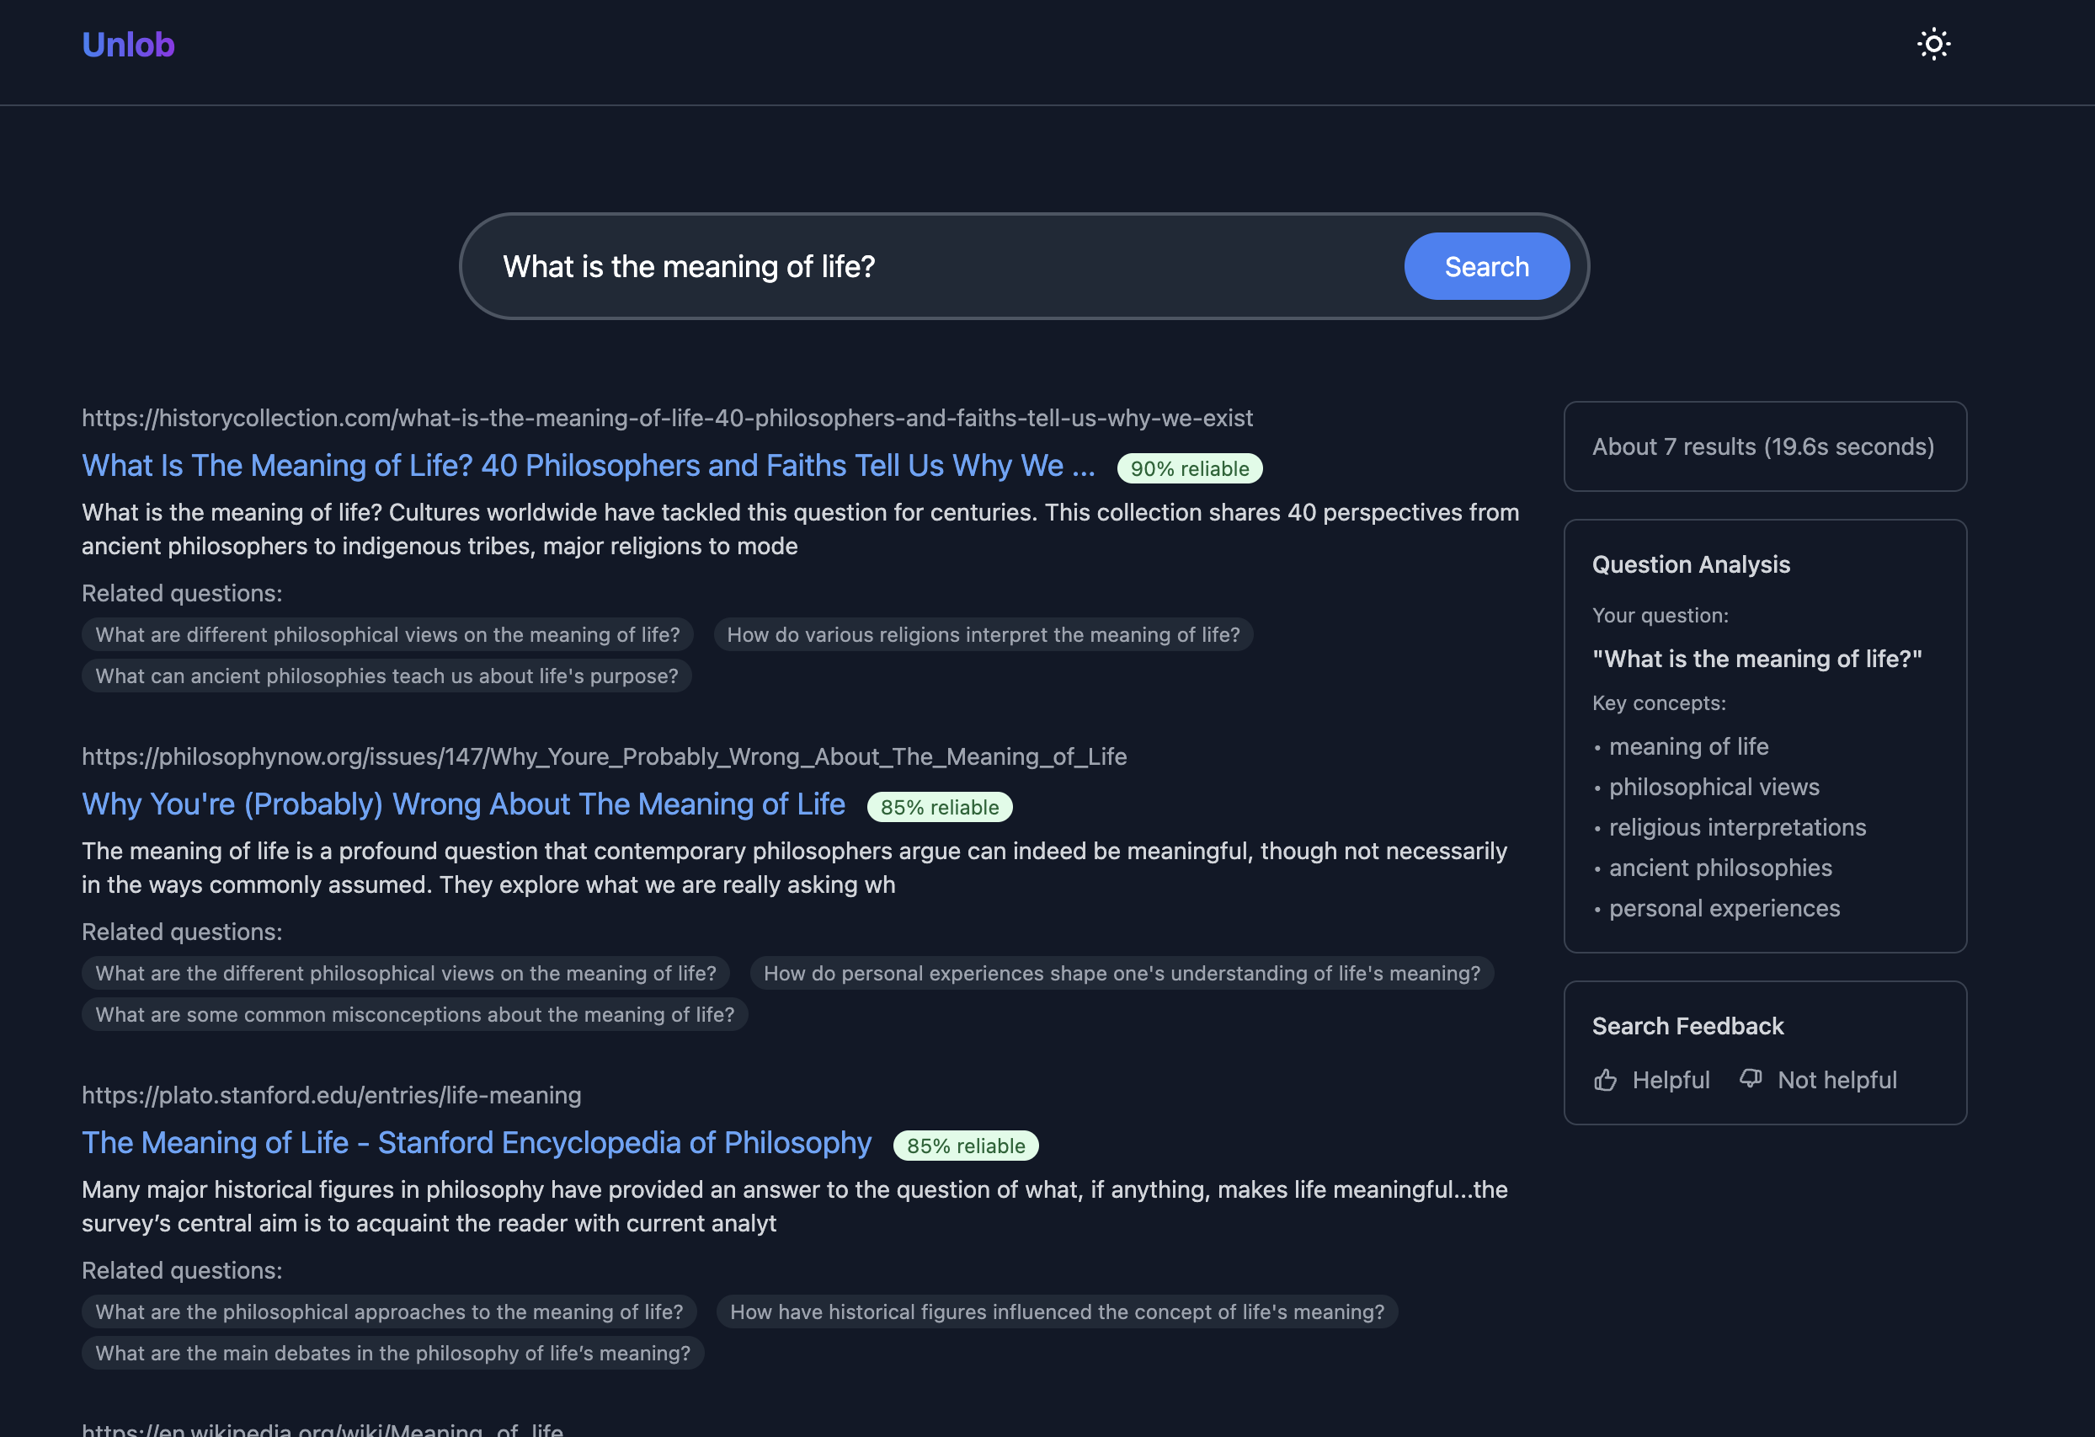Select 'What are different philosophical views' chip

click(x=386, y=634)
